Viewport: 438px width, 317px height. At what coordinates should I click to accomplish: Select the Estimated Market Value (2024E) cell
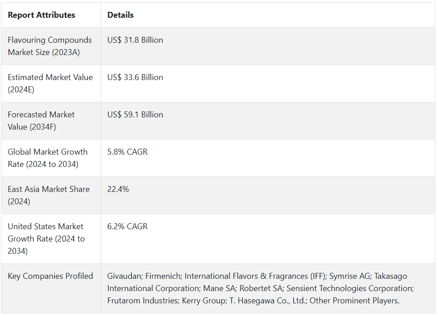(x=50, y=83)
